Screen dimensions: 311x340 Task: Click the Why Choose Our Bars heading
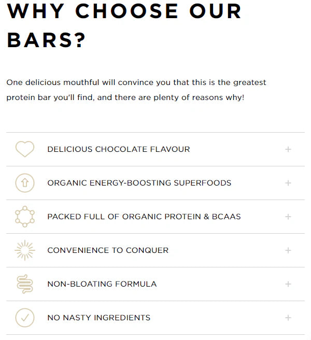124,25
